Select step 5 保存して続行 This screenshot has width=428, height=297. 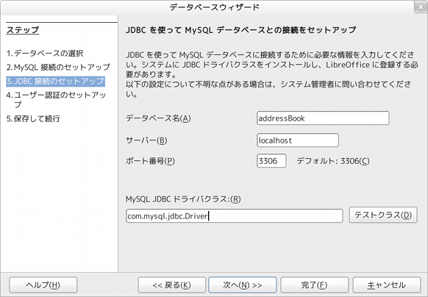pos(33,119)
